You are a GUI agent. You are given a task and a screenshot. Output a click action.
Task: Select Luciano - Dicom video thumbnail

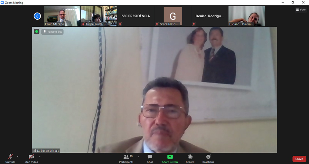point(246,16)
